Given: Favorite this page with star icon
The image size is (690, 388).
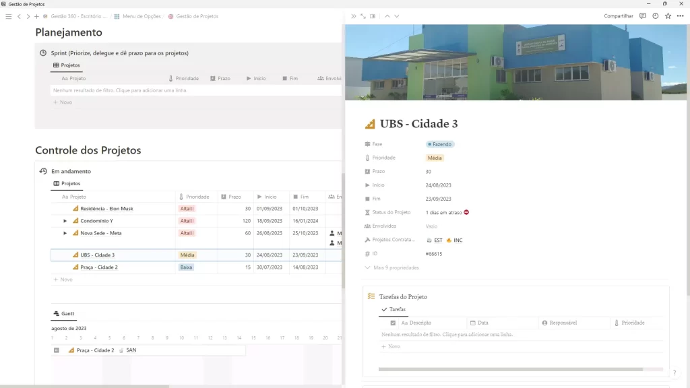Looking at the screenshot, I should [668, 16].
